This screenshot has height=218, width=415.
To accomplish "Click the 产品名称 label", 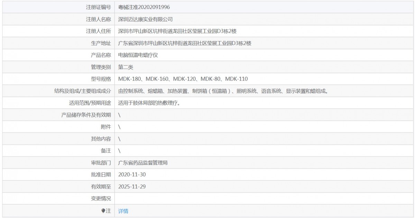I will (x=101, y=55).
